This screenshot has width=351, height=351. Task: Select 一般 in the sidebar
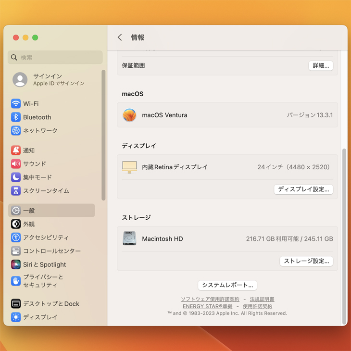tap(51, 211)
